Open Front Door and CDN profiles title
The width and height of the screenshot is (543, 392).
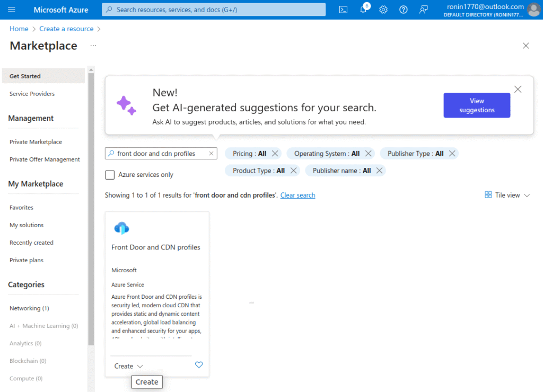pos(155,247)
